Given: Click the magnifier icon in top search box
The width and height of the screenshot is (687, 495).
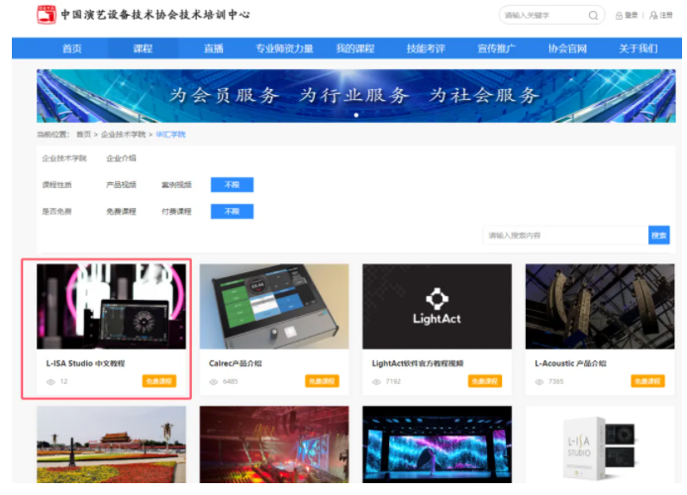Looking at the screenshot, I should (593, 15).
